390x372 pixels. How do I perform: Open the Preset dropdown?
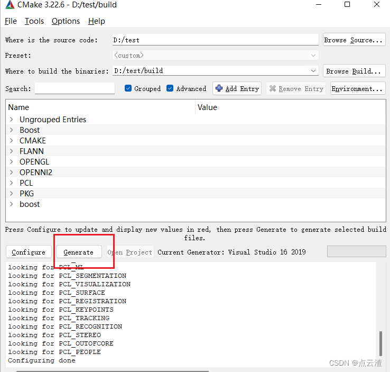click(x=216, y=55)
